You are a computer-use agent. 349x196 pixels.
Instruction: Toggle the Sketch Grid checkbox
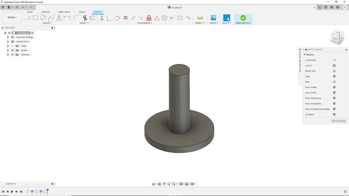[x=334, y=71]
